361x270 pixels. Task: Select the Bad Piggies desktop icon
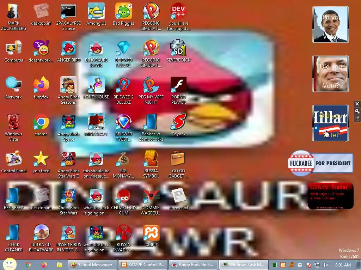click(x=124, y=14)
